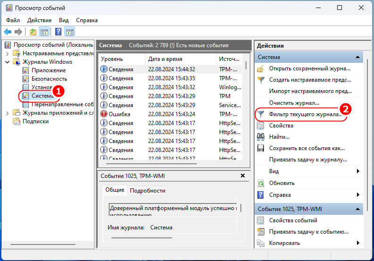Click Очистить журнал action link
374x261 pixels.
pyautogui.click(x=294, y=103)
